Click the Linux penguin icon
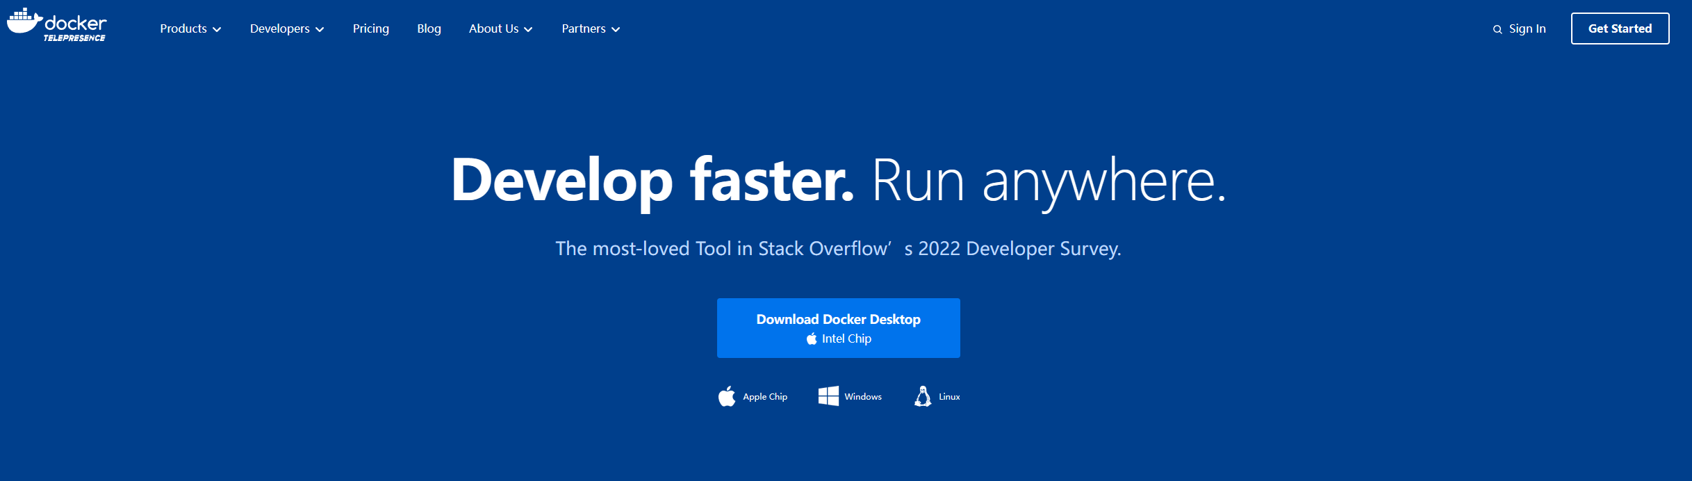This screenshot has width=1692, height=481. pyautogui.click(x=923, y=396)
